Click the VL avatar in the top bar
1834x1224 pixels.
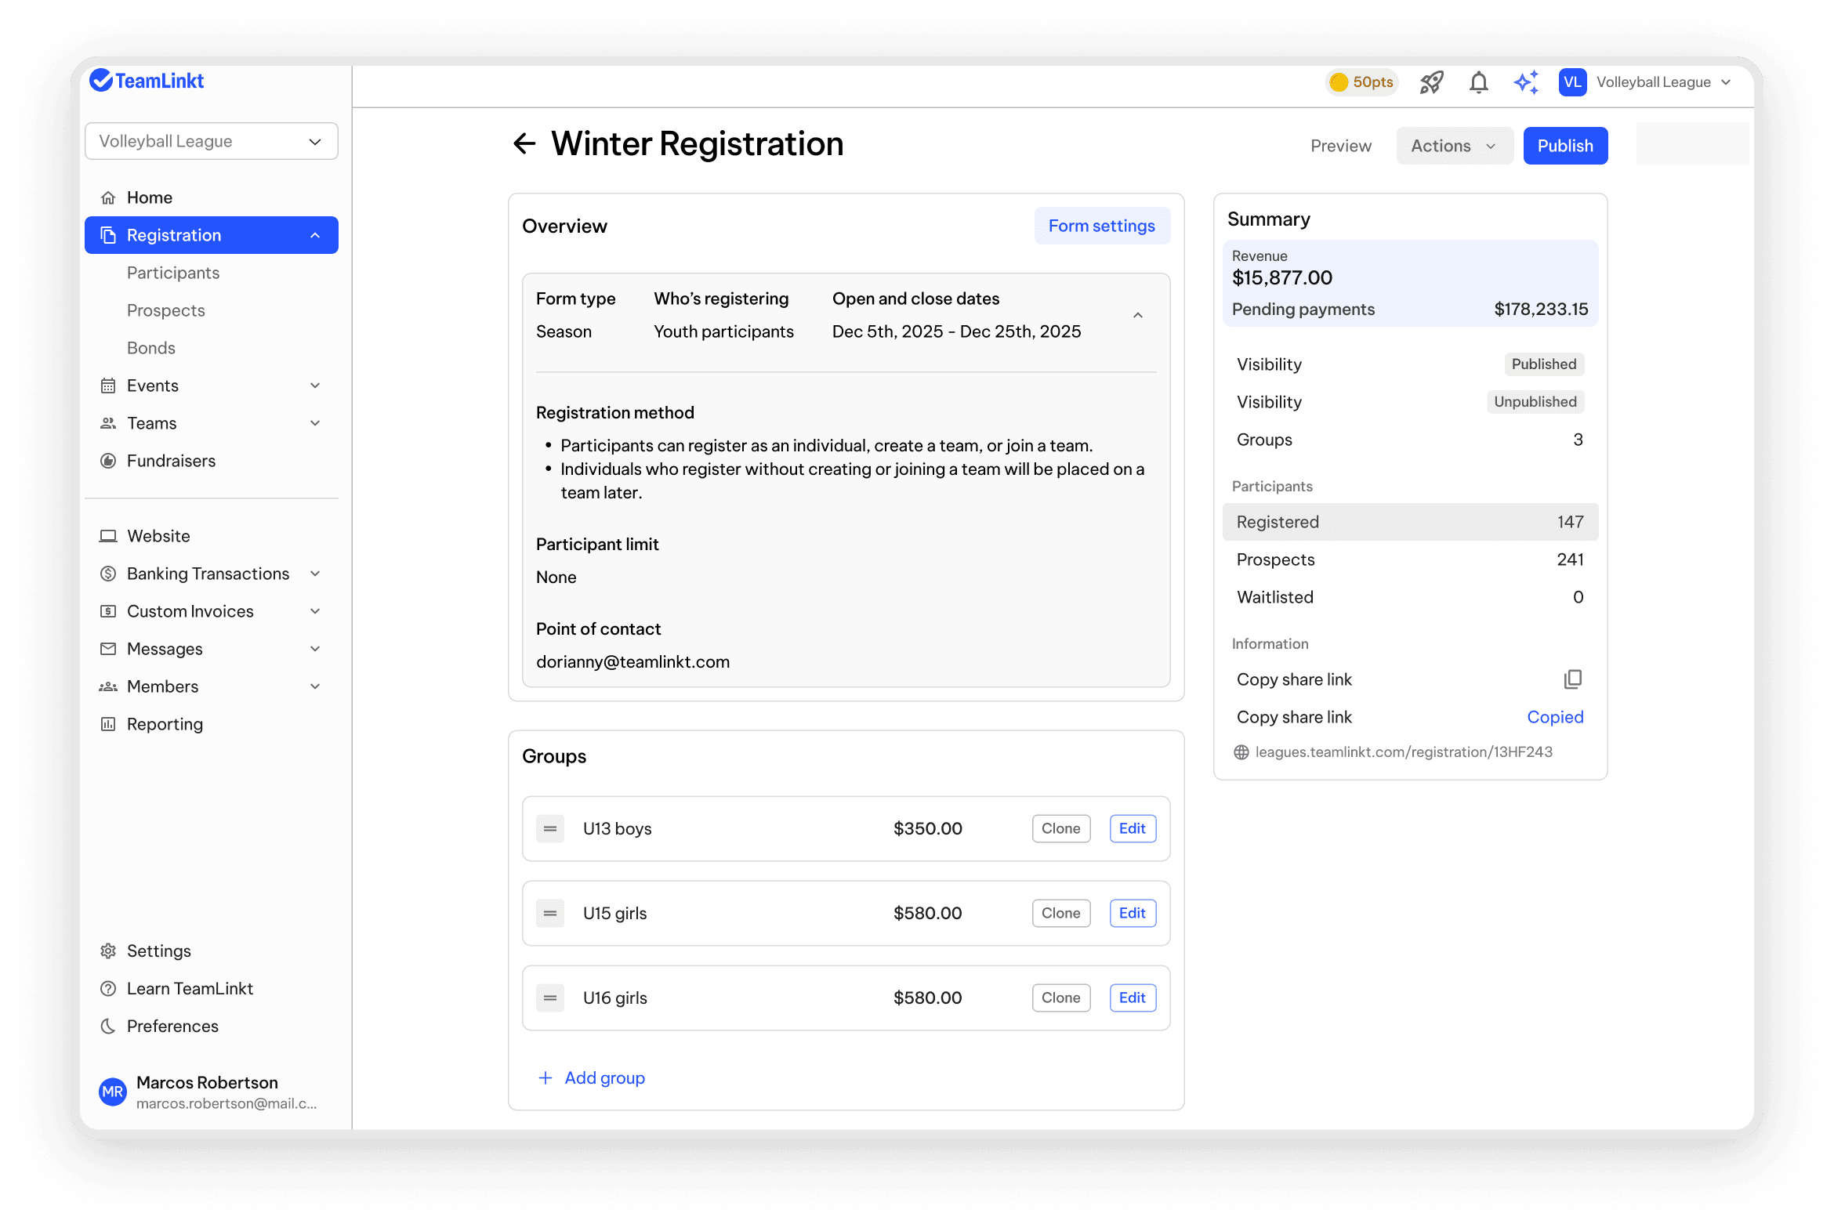tap(1572, 81)
